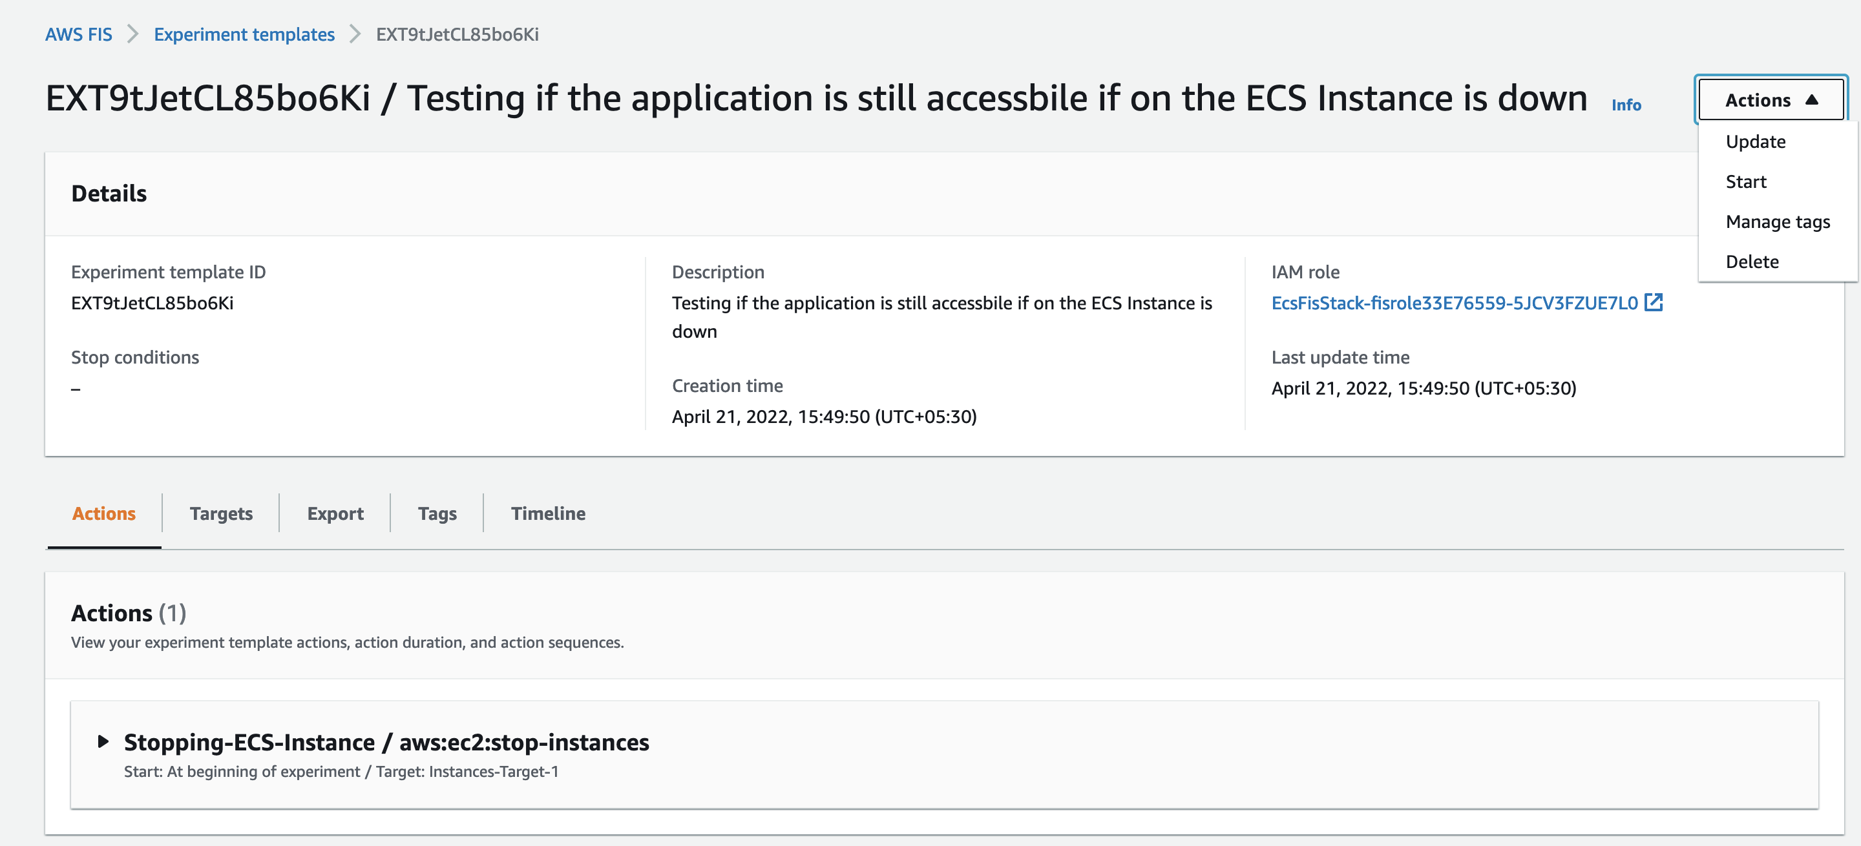Switch to the Targets tab
The height and width of the screenshot is (846, 1861).
point(221,513)
